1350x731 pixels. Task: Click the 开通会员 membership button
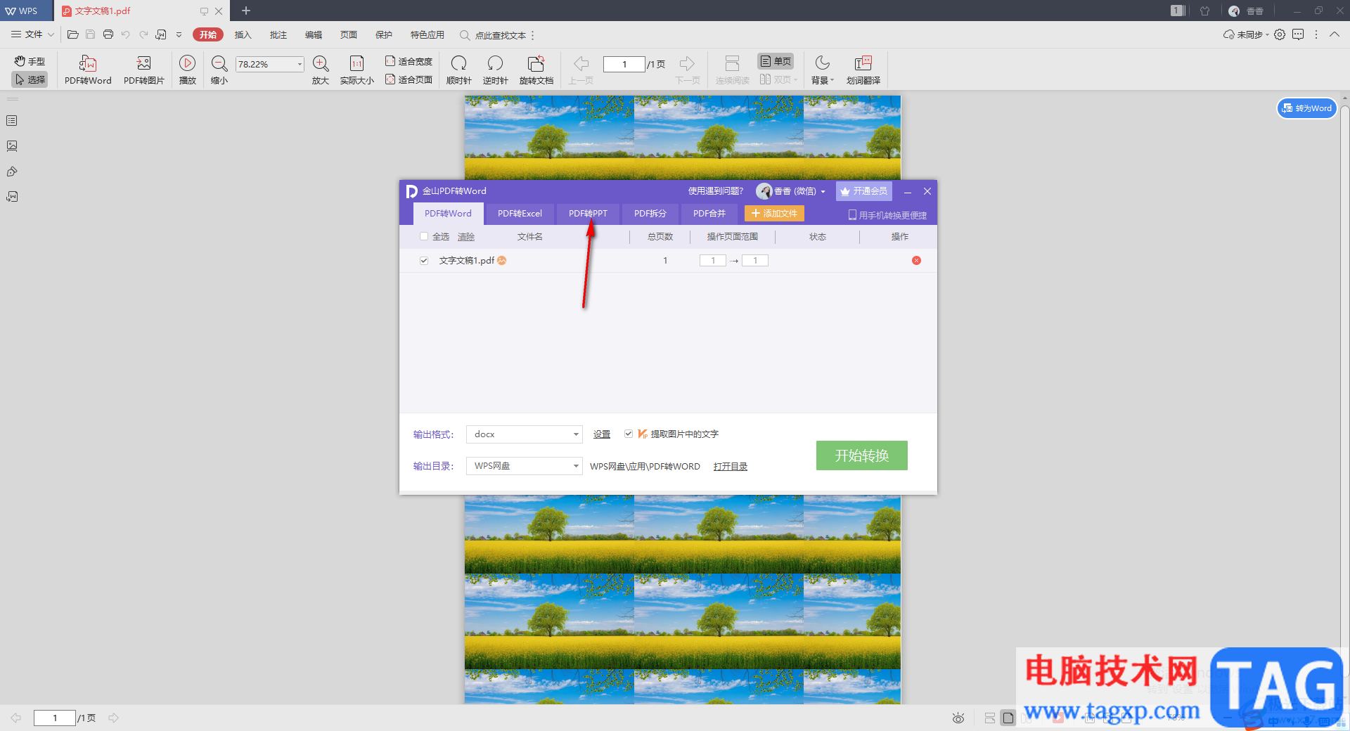(x=864, y=191)
